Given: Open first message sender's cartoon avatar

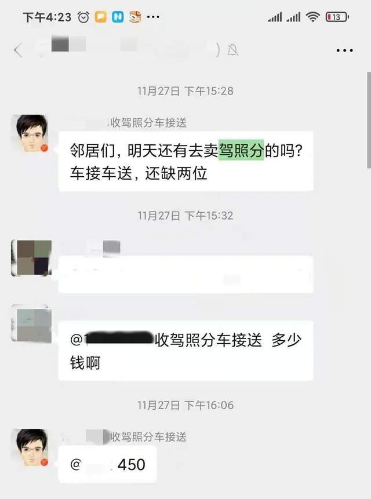Looking at the screenshot, I should pyautogui.click(x=31, y=133).
